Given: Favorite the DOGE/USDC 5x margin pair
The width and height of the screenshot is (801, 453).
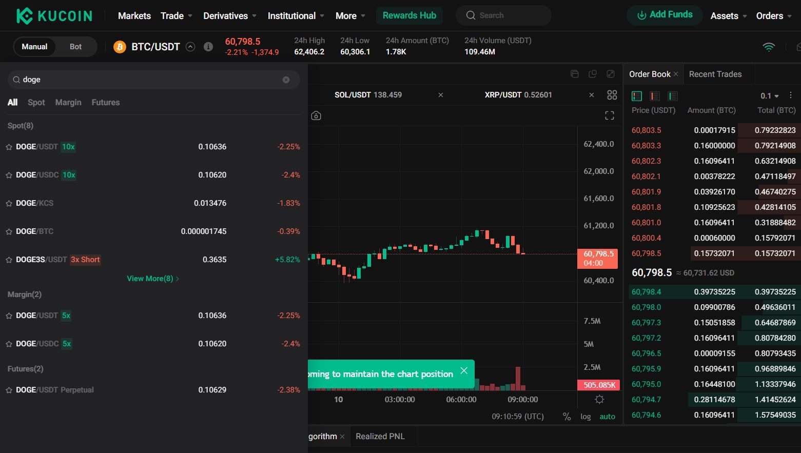Looking at the screenshot, I should [9, 344].
